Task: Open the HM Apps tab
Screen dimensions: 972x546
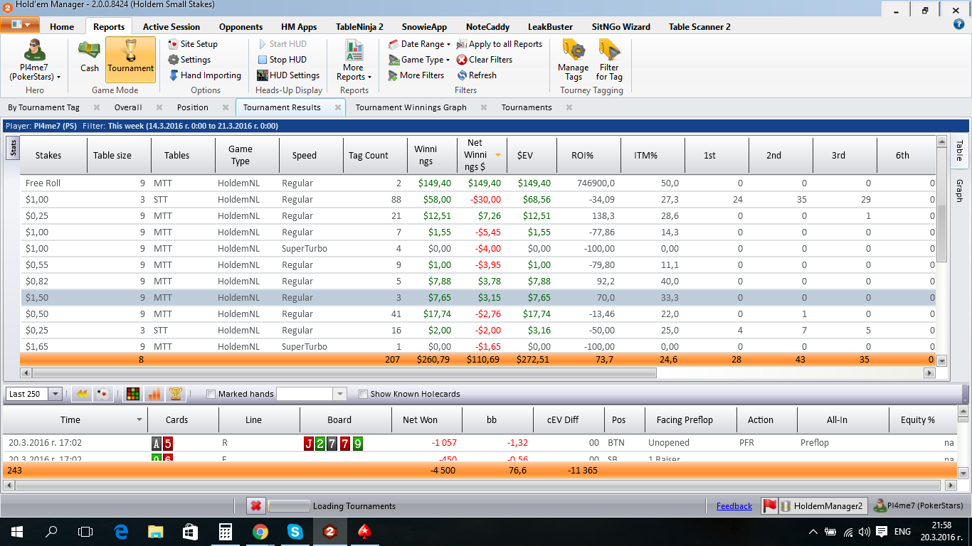Action: [x=299, y=27]
